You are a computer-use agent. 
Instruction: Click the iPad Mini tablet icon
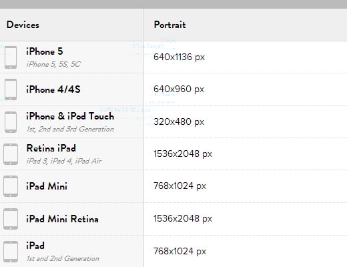11,186
